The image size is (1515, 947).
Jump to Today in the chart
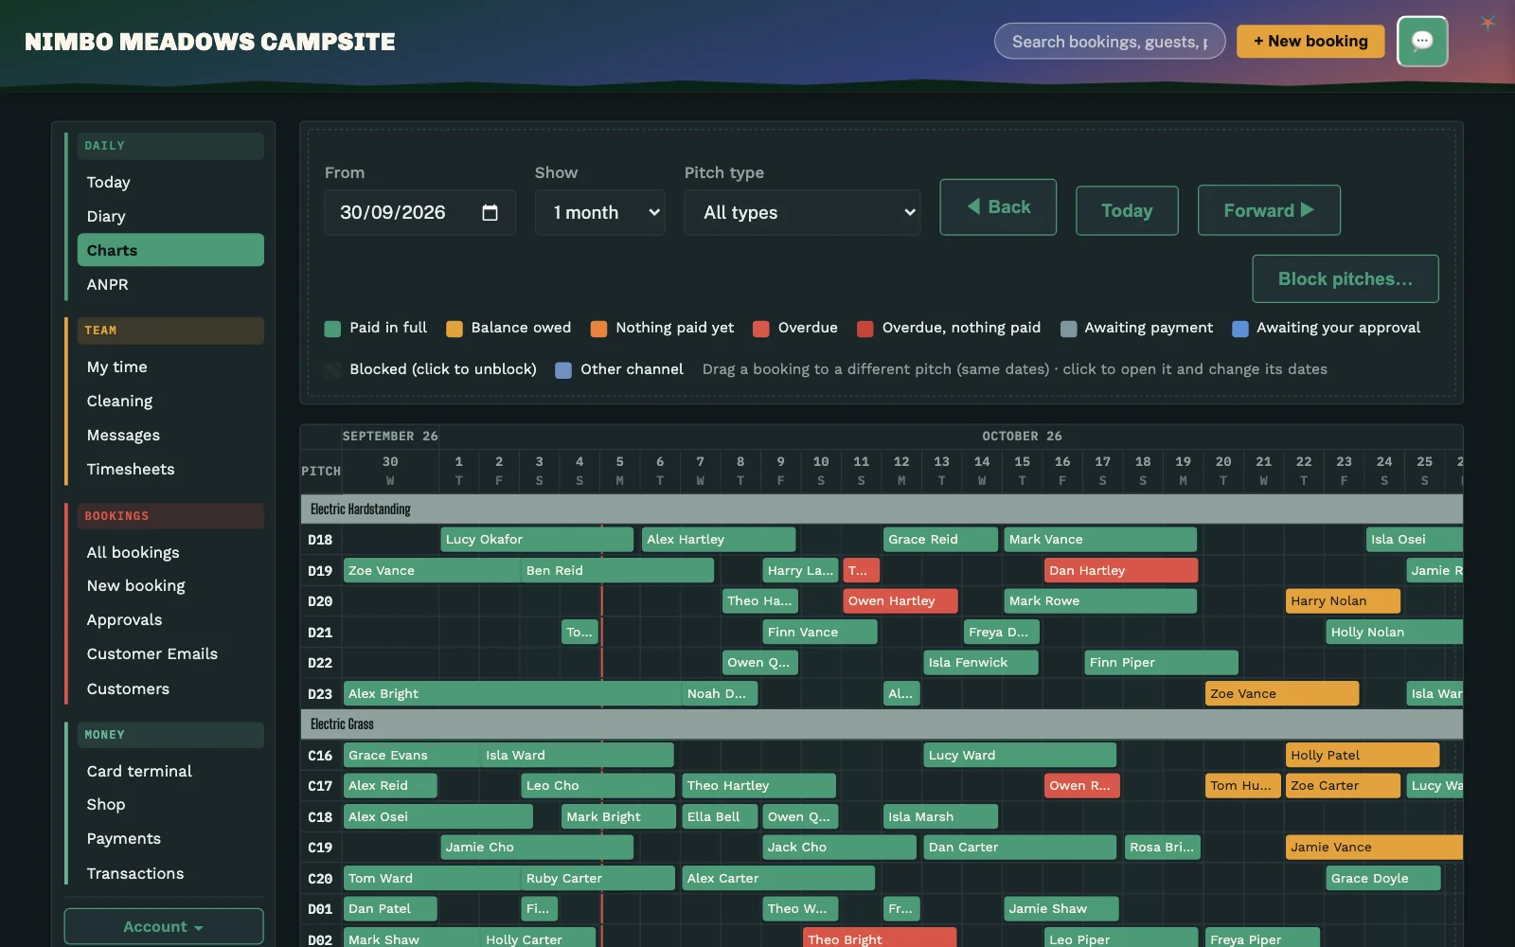tap(1127, 210)
